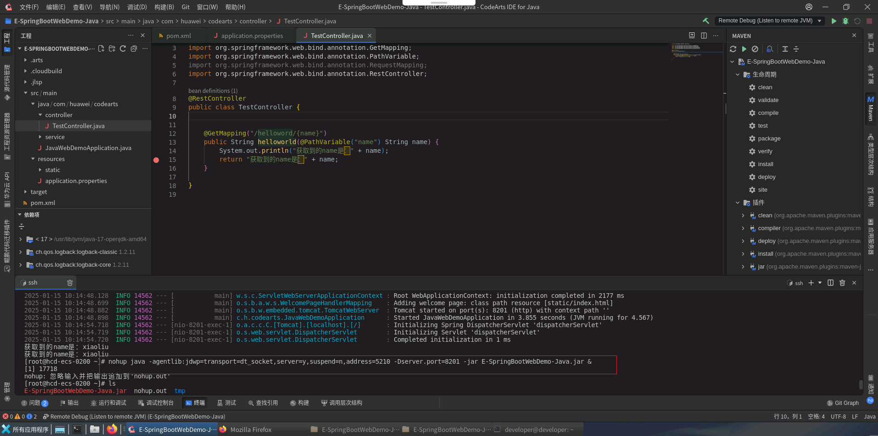This screenshot has width=878, height=436.
Task: Add a new terminal with the plus icon
Action: [x=811, y=283]
